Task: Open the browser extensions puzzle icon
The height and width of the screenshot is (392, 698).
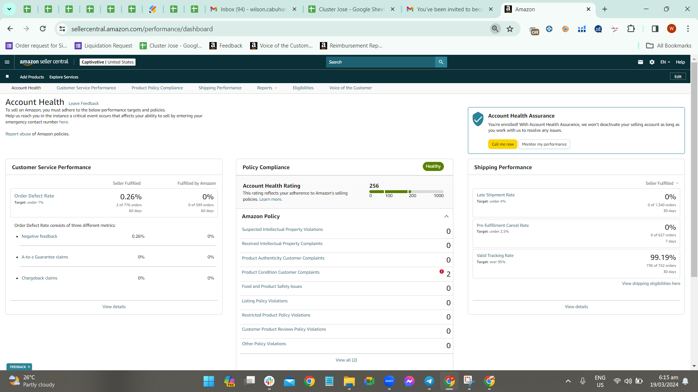Action: click(x=631, y=29)
